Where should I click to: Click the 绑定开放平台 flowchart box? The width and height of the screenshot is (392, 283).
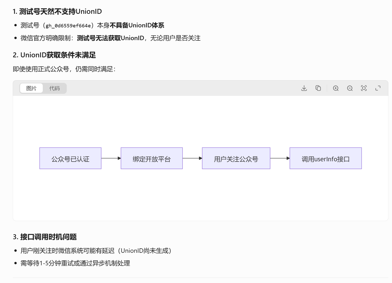coord(152,158)
